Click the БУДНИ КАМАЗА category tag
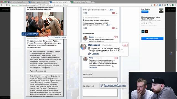Screen dimensions: 177x99 click(x=30, y=34)
